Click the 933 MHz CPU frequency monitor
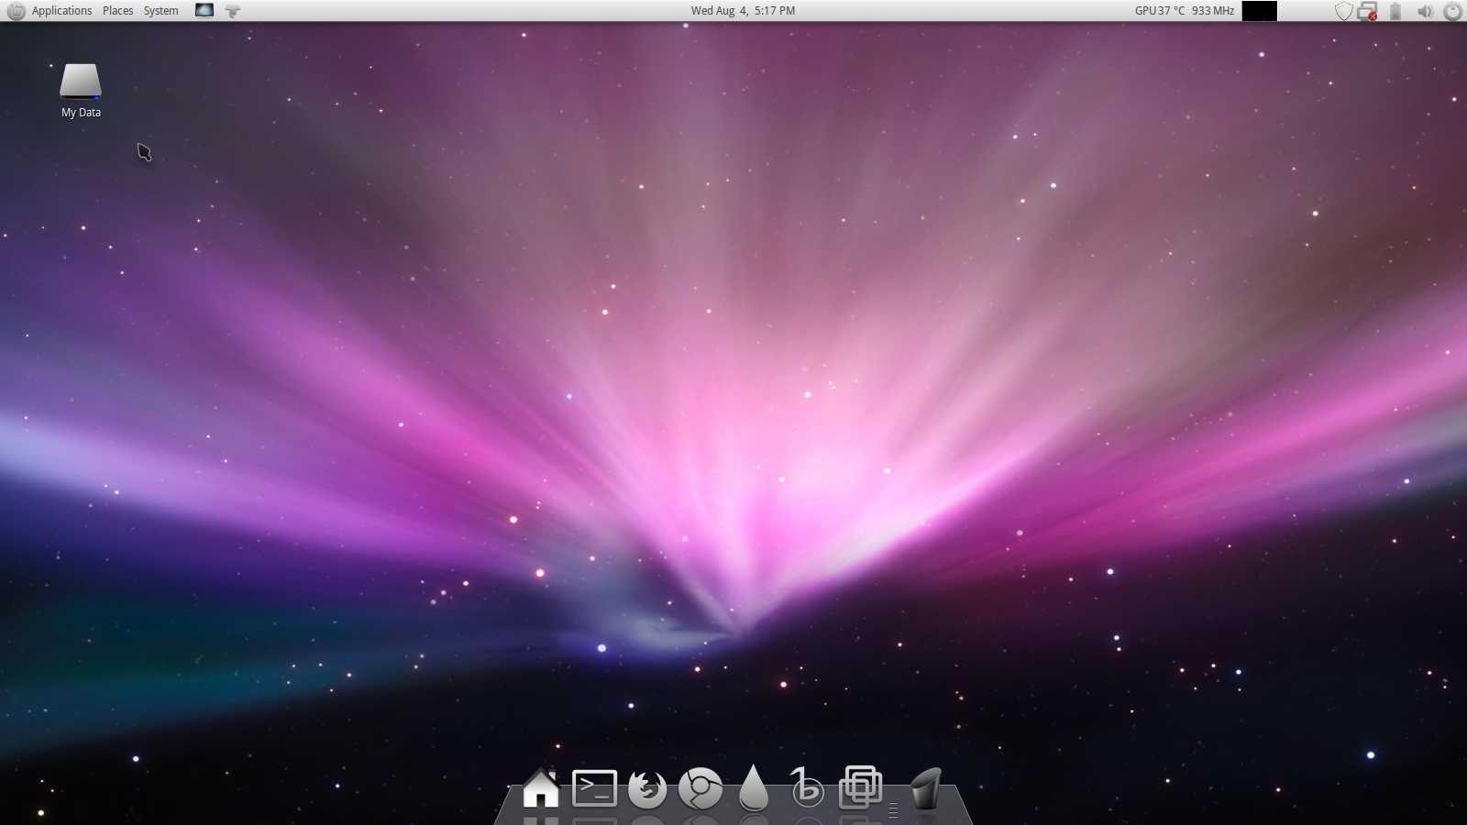Screen dimensions: 1467x825 click(1212, 11)
